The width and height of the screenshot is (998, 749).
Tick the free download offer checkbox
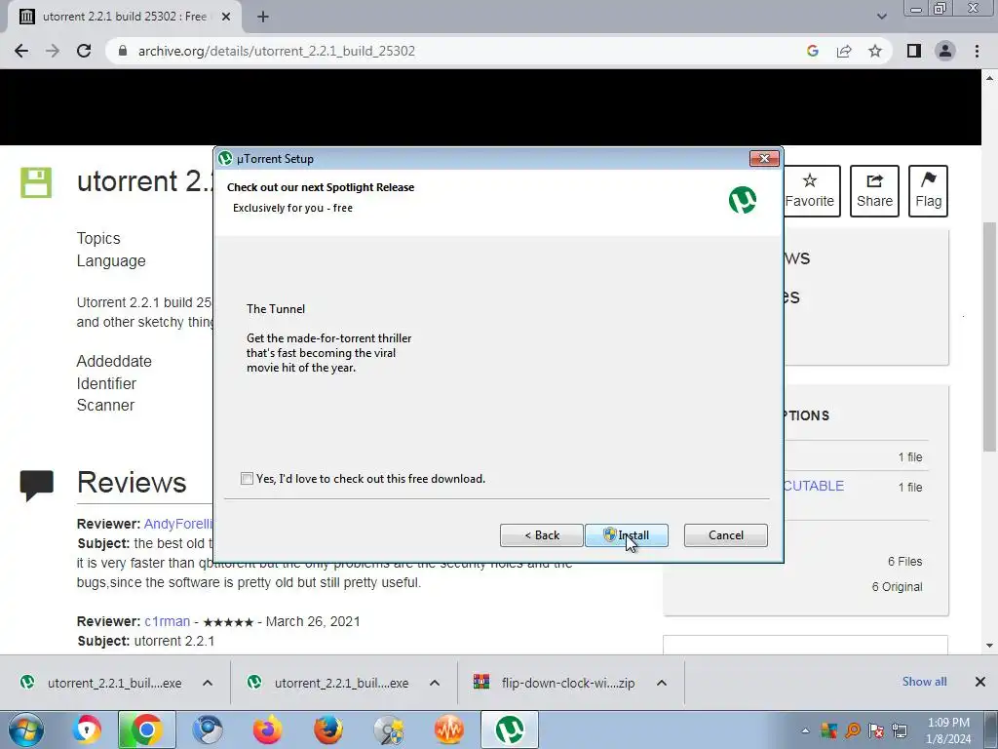pyautogui.click(x=247, y=478)
